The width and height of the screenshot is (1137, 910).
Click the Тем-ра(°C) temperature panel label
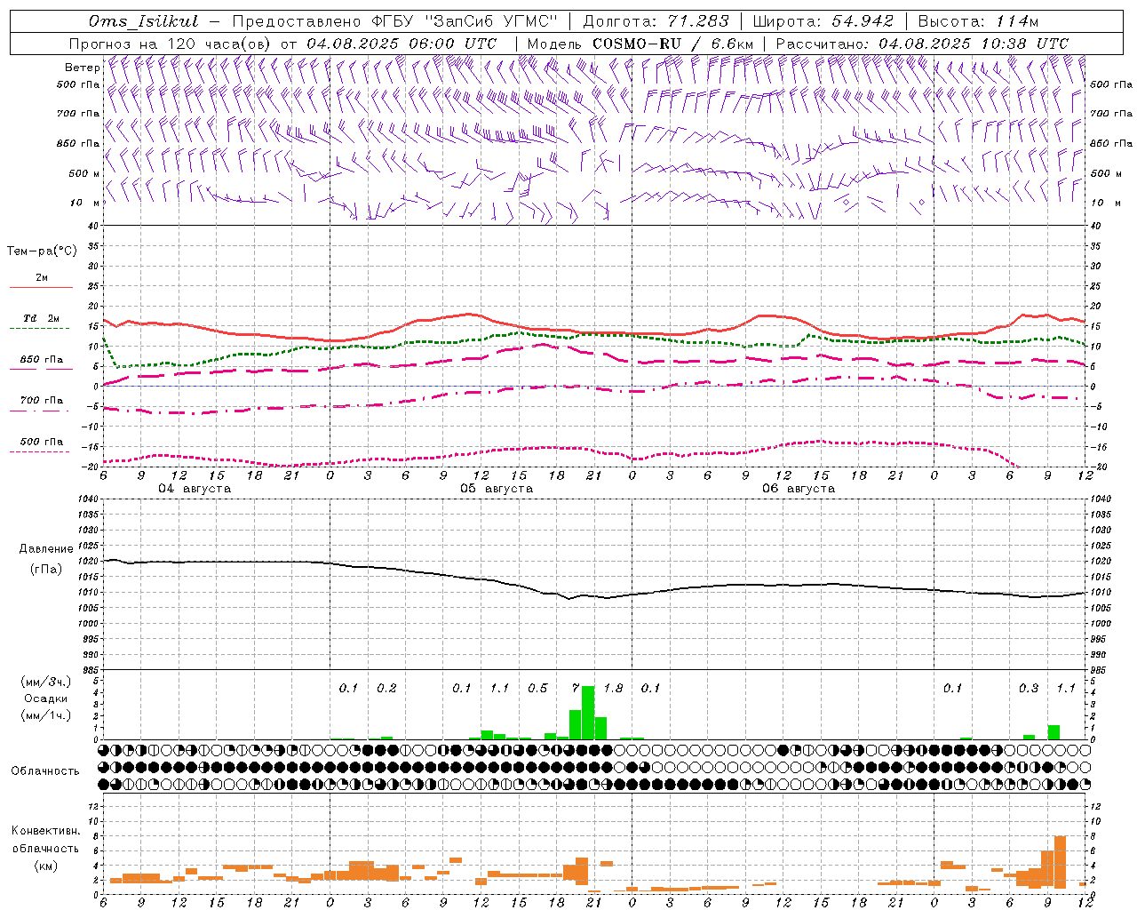[42, 251]
